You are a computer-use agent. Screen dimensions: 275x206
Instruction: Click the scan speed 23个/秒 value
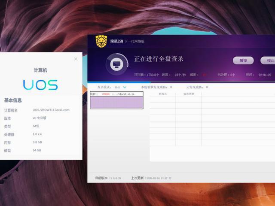click(180, 75)
